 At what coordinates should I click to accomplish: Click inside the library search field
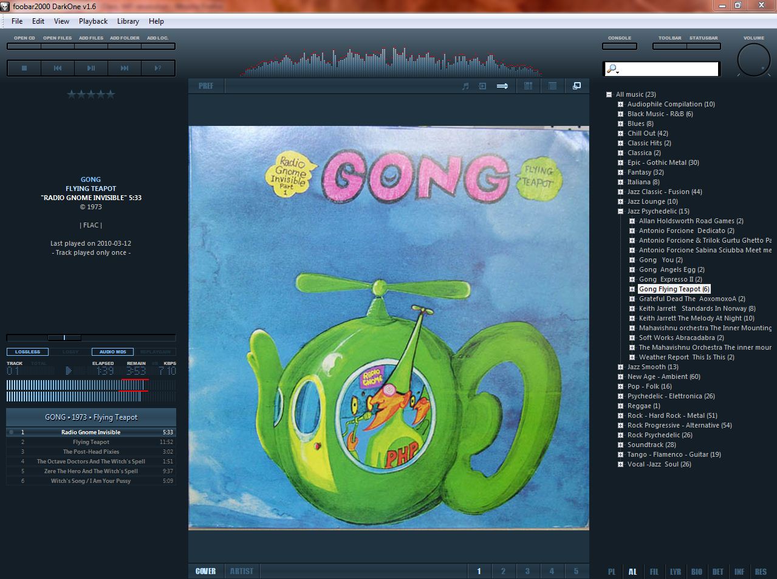(668, 69)
